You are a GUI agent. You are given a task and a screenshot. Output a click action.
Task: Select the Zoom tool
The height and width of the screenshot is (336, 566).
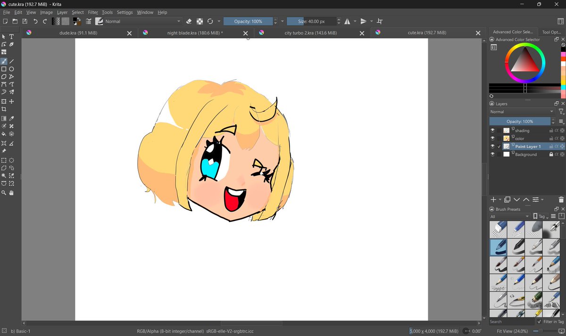[4, 193]
